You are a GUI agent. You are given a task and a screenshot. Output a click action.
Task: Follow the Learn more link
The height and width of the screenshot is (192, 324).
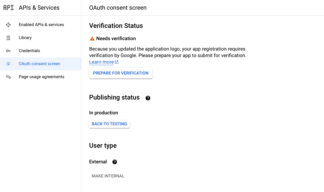(101, 62)
